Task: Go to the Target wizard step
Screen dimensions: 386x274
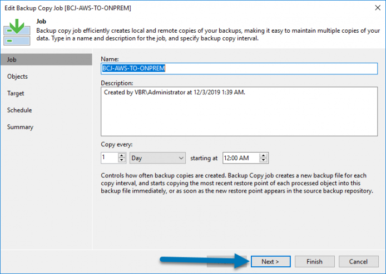Action: pyautogui.click(x=16, y=93)
